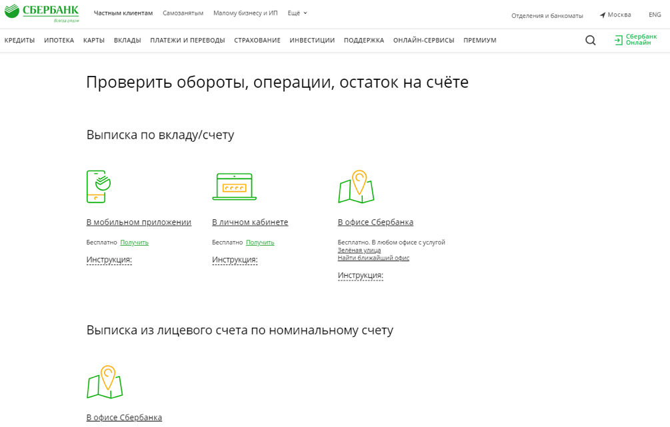Open the search magnifier icon
670x427 pixels.
point(590,41)
